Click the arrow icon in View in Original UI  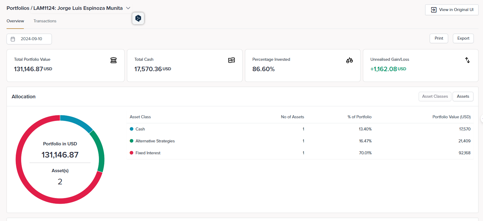(434, 10)
